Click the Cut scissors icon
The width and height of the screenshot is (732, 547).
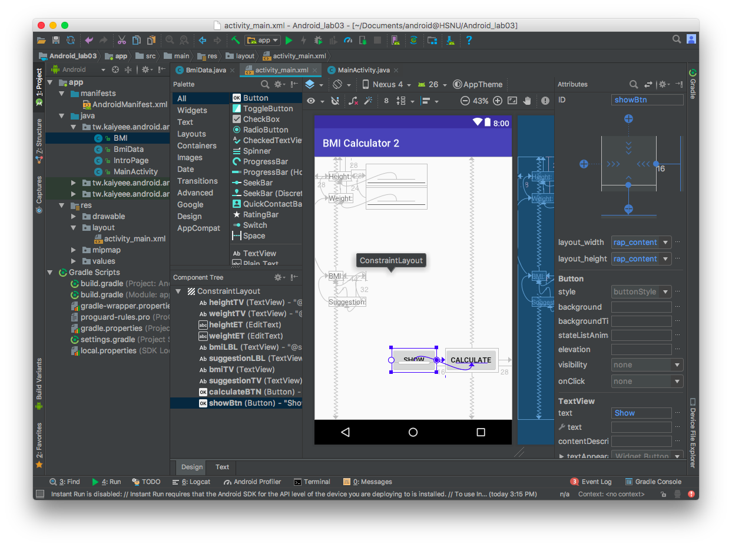pos(121,40)
